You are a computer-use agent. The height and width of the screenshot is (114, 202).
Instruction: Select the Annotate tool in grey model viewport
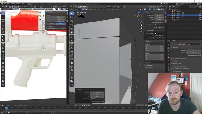(x=72, y=37)
